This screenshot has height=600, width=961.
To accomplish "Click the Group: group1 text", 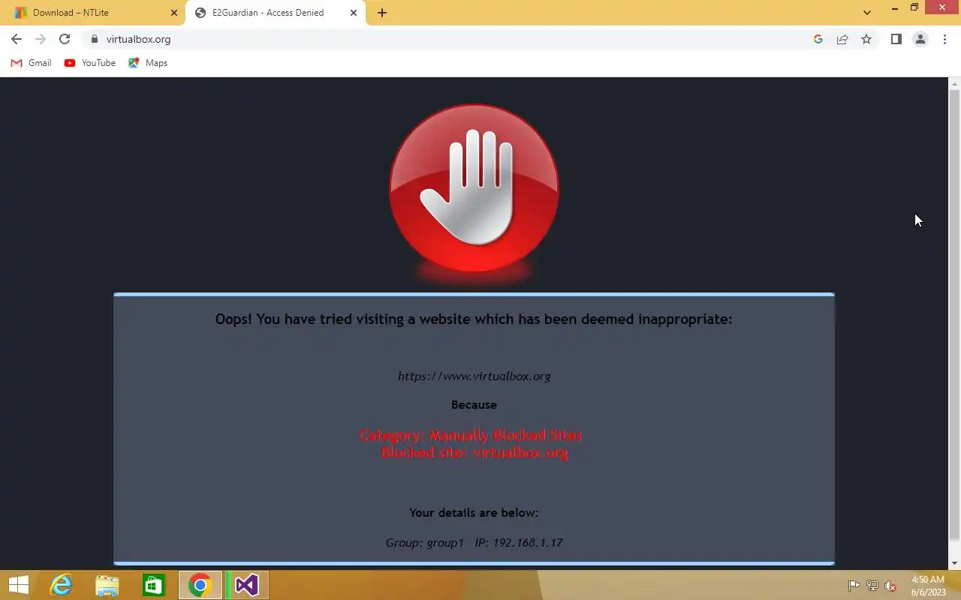I will [424, 542].
